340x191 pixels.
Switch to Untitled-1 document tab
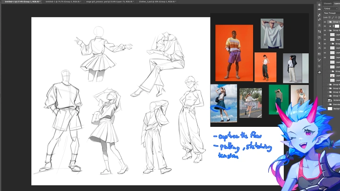pos(63,1)
